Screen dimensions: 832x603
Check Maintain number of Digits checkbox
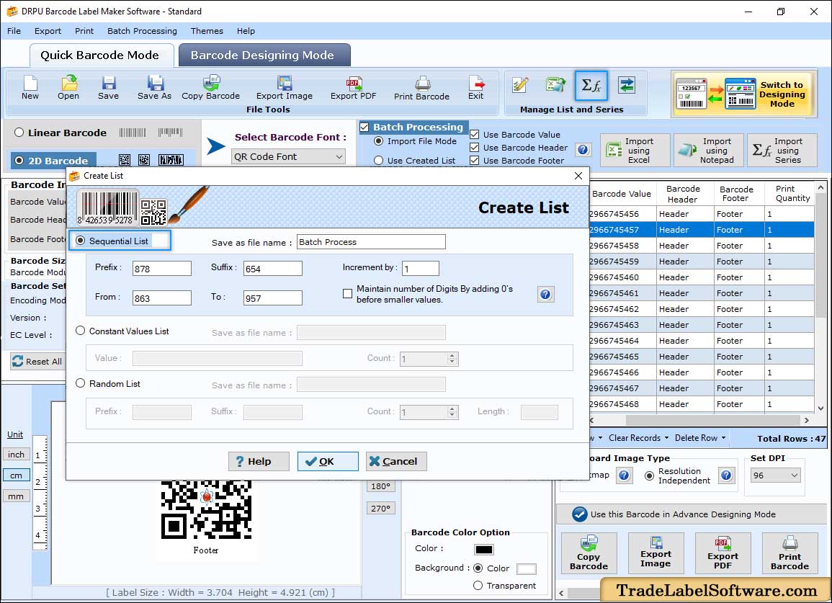347,293
